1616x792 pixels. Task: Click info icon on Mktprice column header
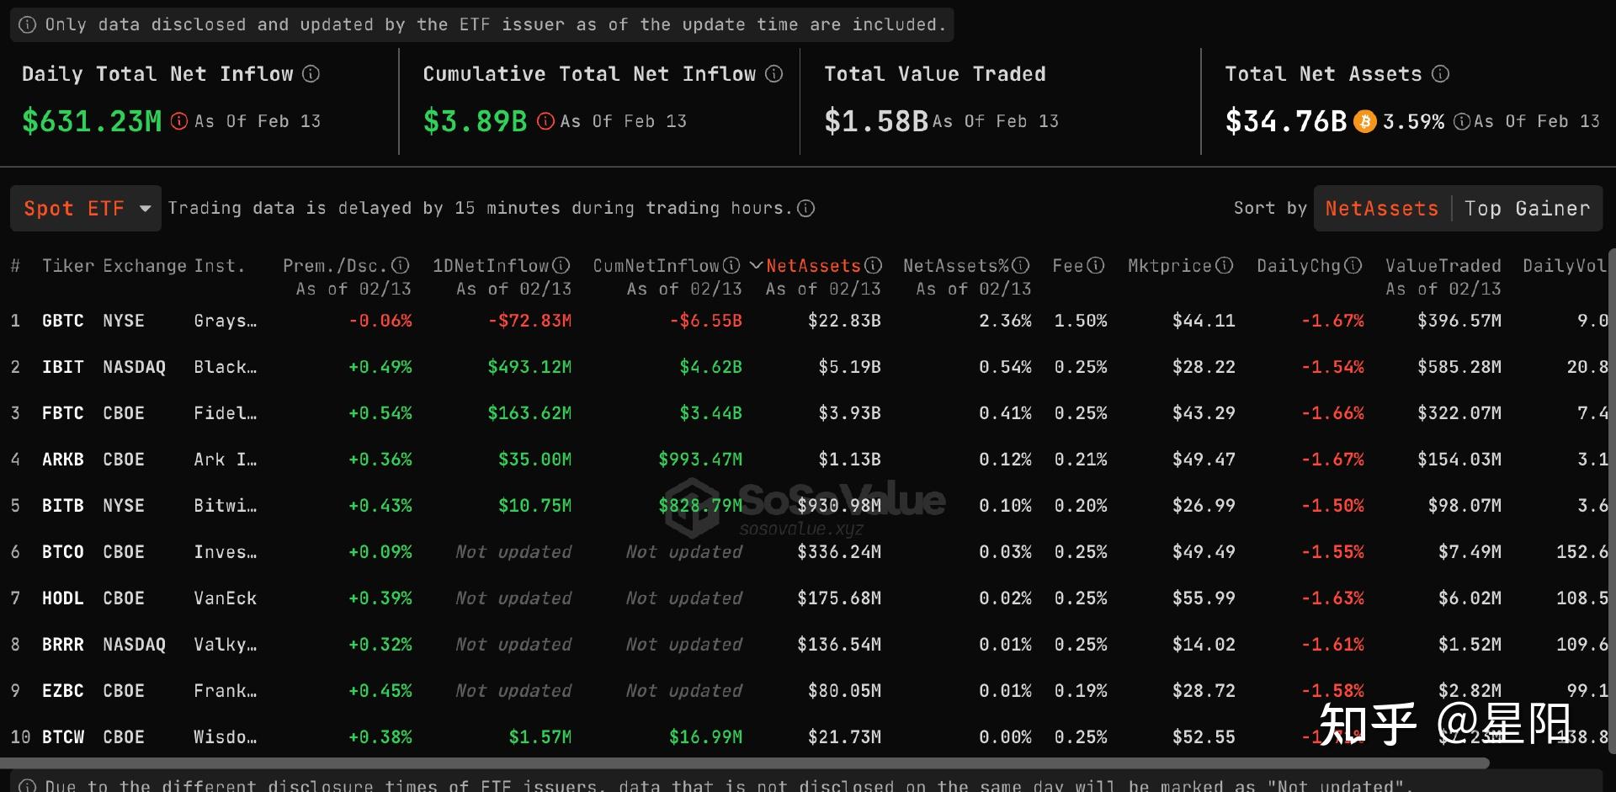1225,266
